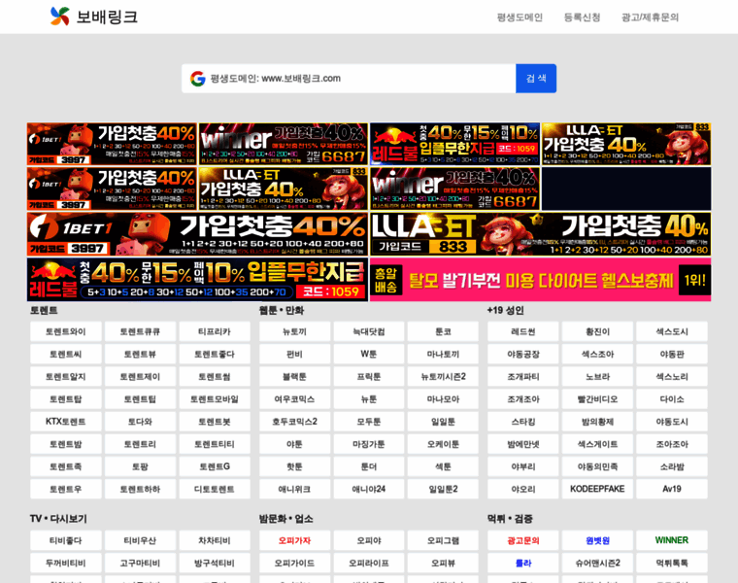738x583 pixels.
Task: Open the 마징가툰 link
Action: [369, 444]
